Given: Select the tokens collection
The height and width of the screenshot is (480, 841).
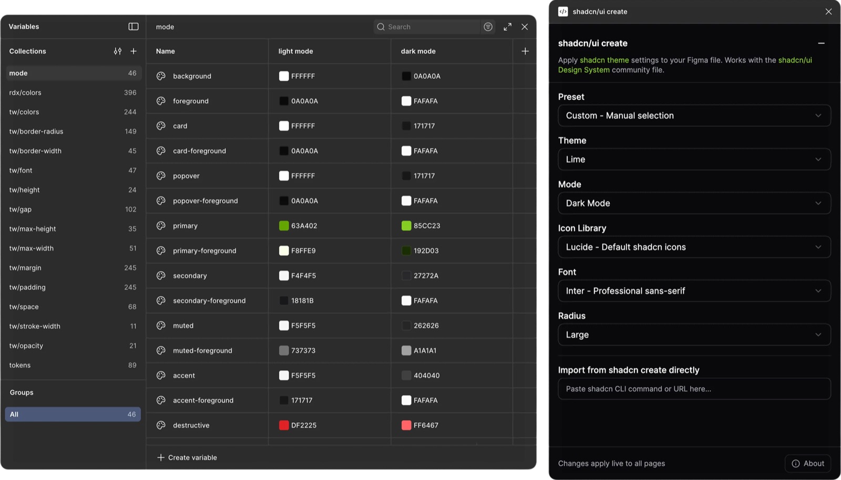Looking at the screenshot, I should [73, 365].
